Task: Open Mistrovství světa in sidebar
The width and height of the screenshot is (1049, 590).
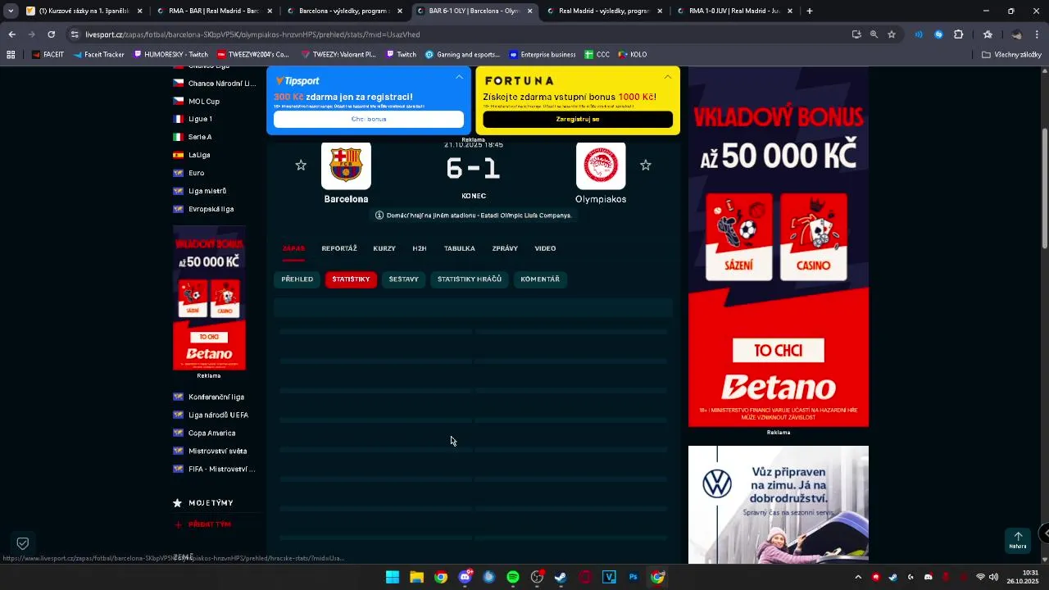Action: click(211, 452)
